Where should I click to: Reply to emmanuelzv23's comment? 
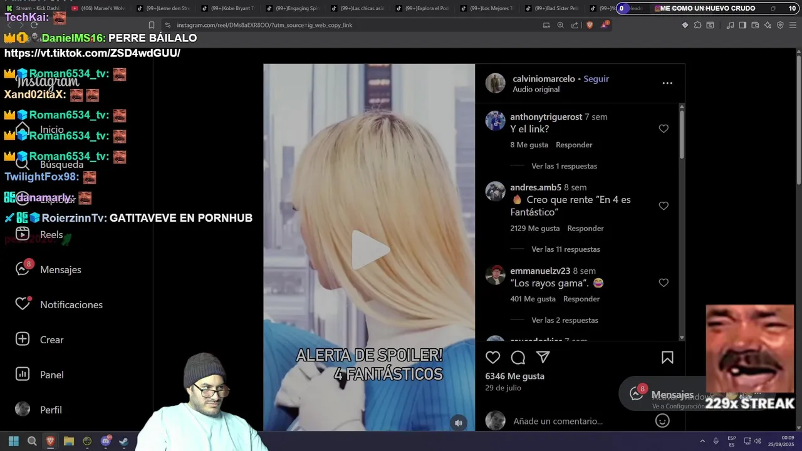click(581, 299)
